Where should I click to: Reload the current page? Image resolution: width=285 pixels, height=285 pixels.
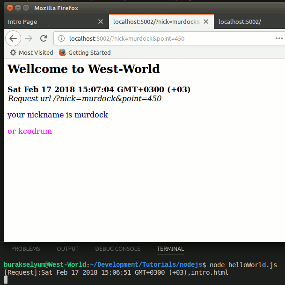pyautogui.click(x=44, y=38)
